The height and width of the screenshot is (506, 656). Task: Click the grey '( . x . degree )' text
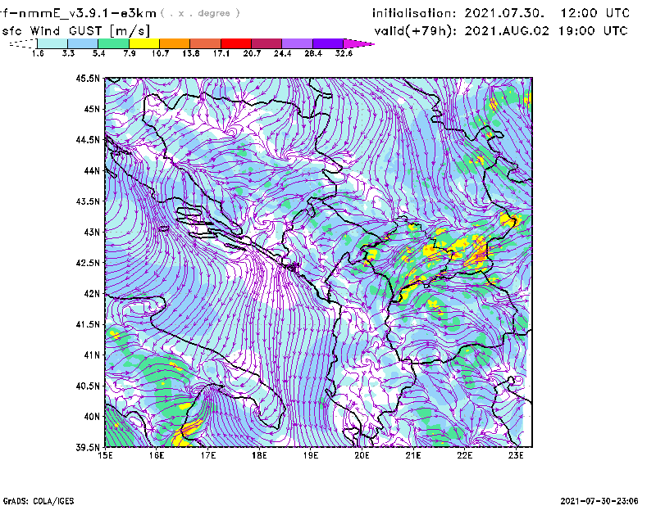click(x=200, y=13)
